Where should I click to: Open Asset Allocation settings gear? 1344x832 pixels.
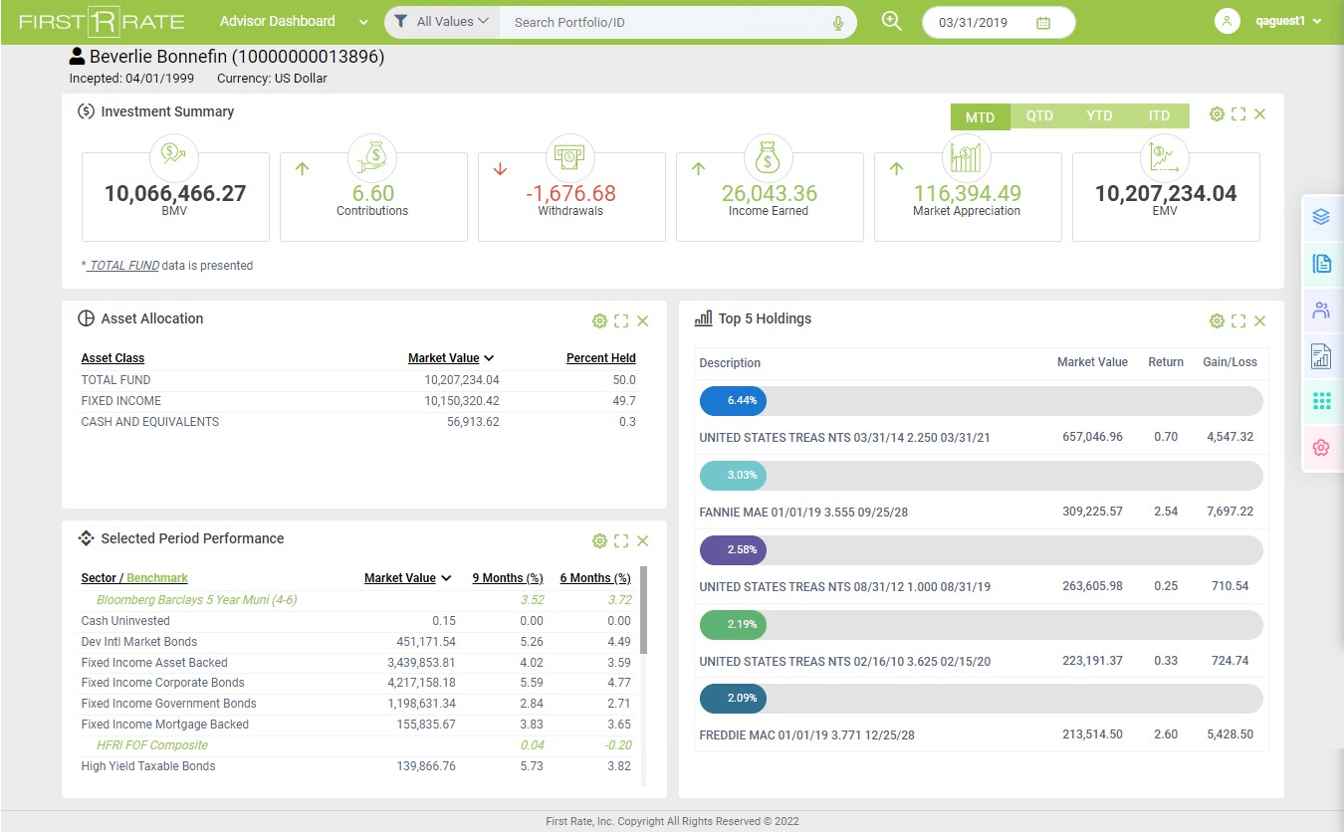599,320
